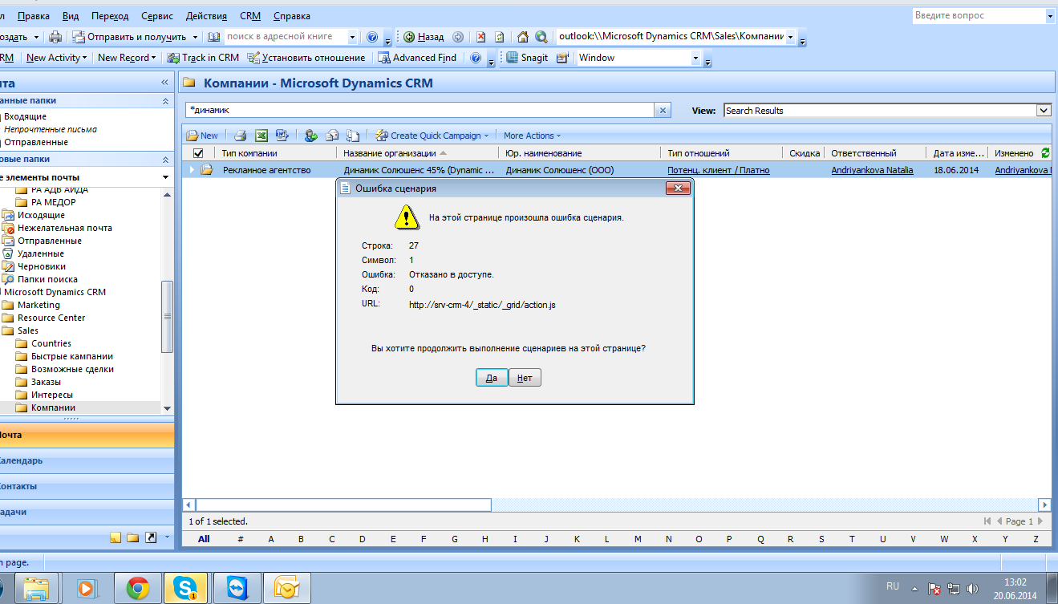Click the shortcuts icon in navigation footer
Screen dimensions: 1058x604
pyautogui.click(x=150, y=537)
